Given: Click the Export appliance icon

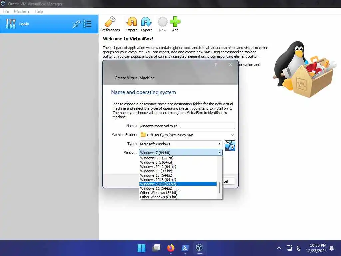Looking at the screenshot, I should 146,24.
